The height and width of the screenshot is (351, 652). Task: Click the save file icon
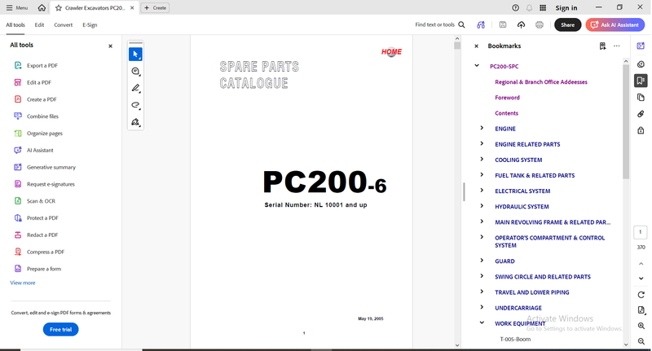503,25
